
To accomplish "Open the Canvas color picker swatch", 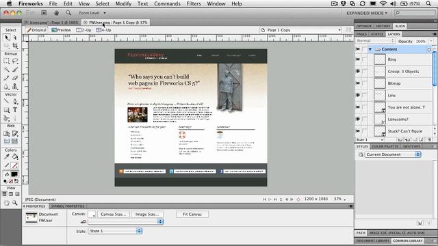I will tap(92, 214).
